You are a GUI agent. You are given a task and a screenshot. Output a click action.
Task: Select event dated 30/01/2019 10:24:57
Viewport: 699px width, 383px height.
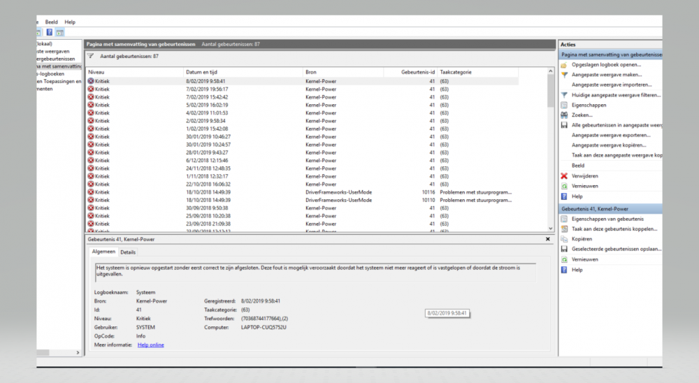pyautogui.click(x=302, y=145)
